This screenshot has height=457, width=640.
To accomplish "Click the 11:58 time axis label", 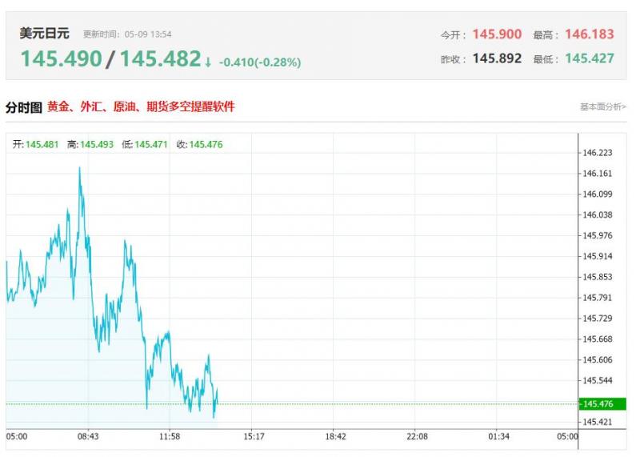I will (x=170, y=436).
